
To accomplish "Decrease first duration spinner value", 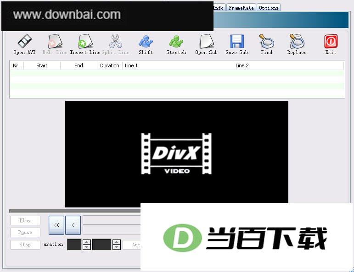I will coord(87,247).
